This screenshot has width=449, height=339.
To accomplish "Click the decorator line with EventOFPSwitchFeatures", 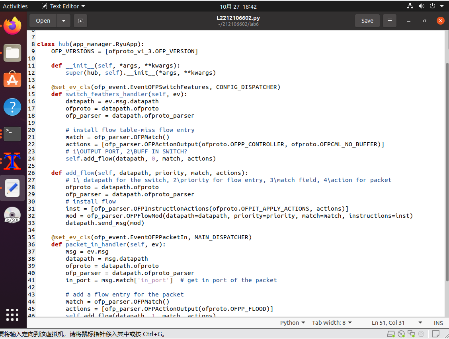I will pyautogui.click(x=166, y=87).
